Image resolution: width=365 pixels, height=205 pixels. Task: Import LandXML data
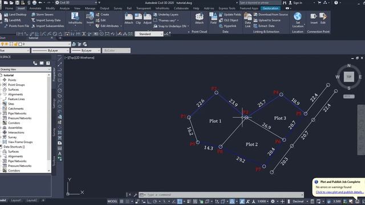13,20
